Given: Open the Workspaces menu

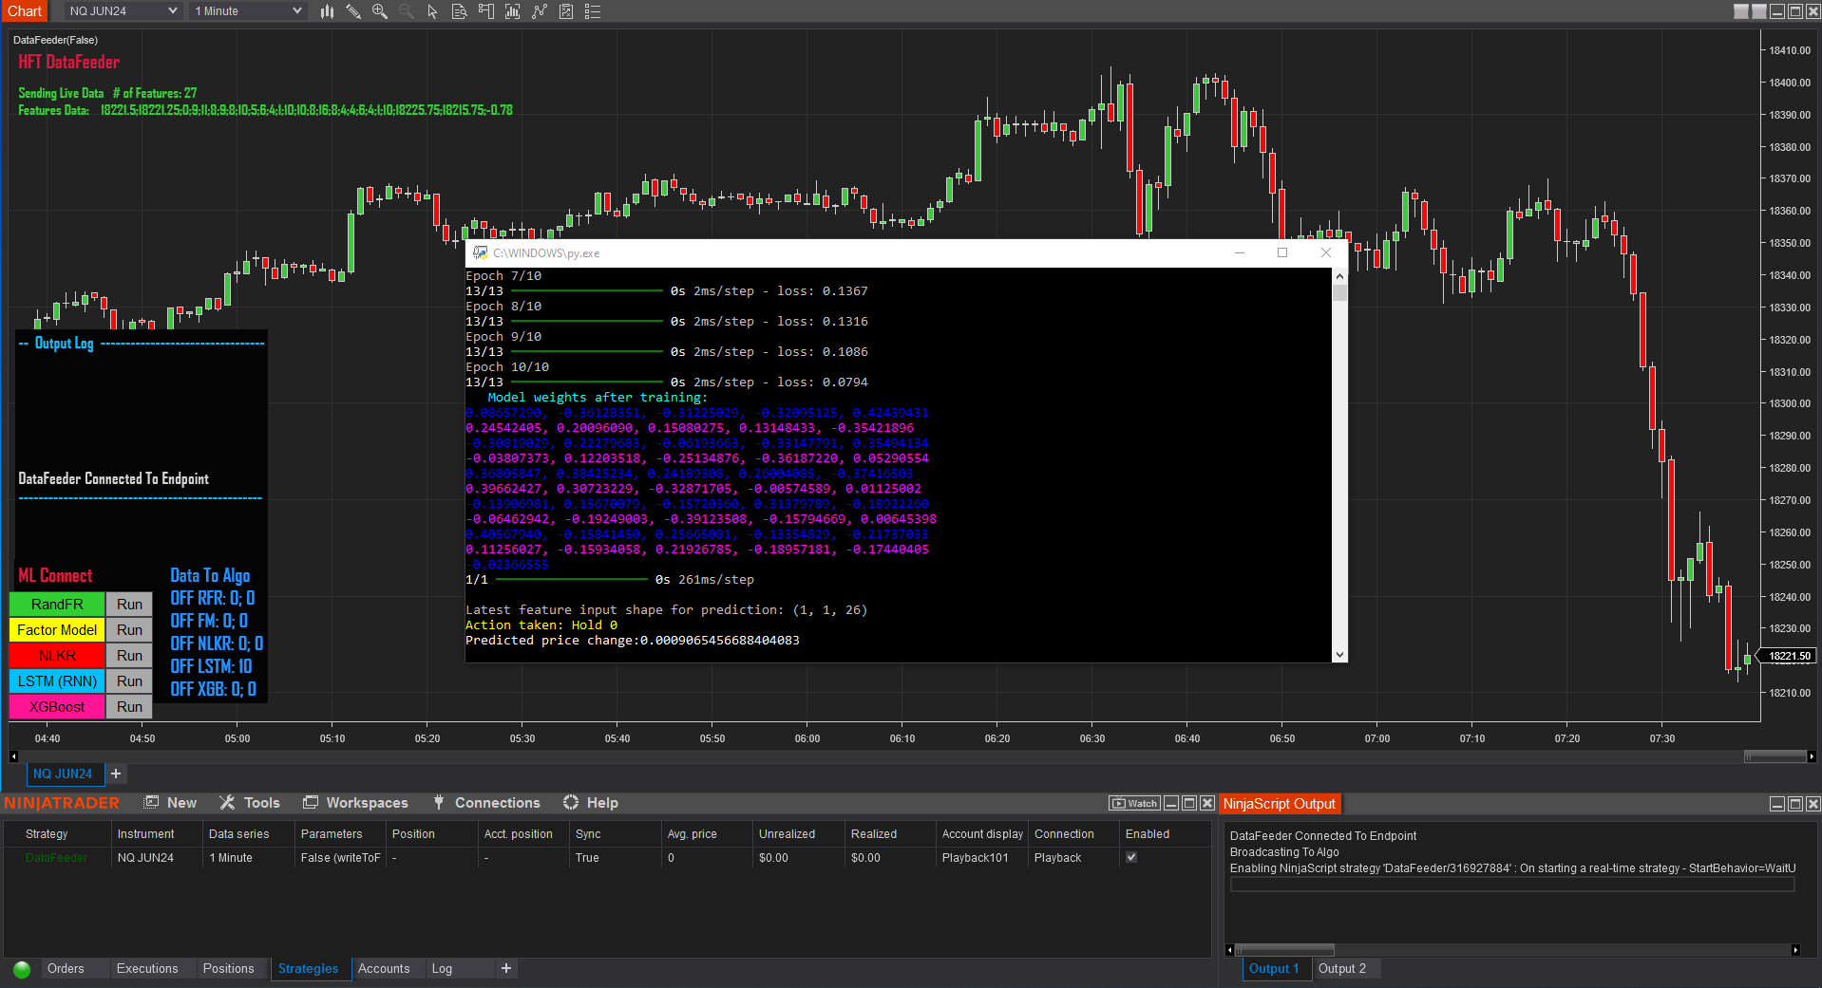Looking at the screenshot, I should point(367,803).
